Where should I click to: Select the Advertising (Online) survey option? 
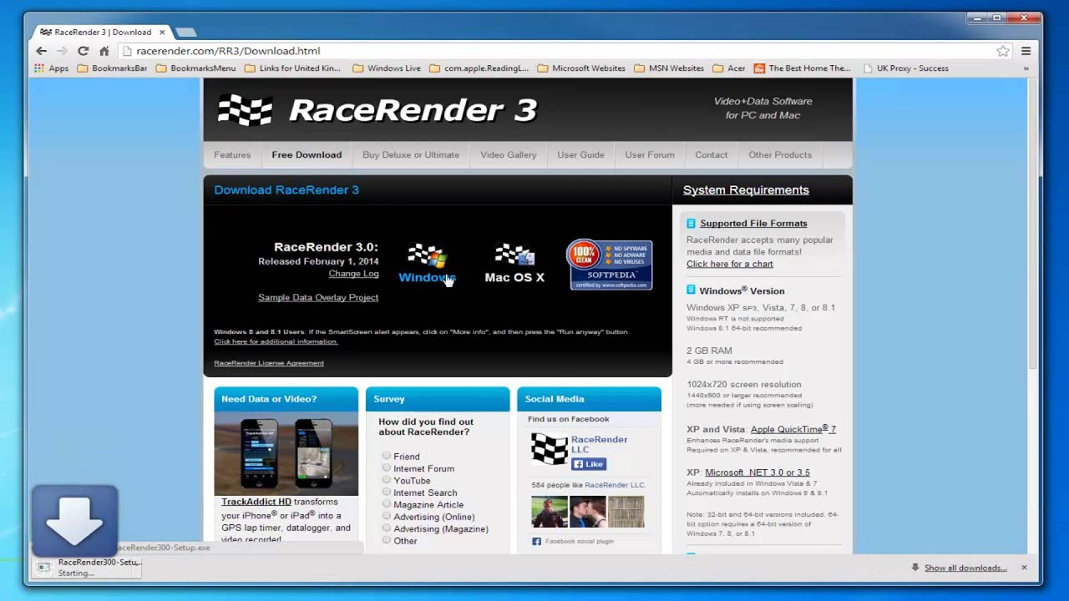(x=387, y=516)
